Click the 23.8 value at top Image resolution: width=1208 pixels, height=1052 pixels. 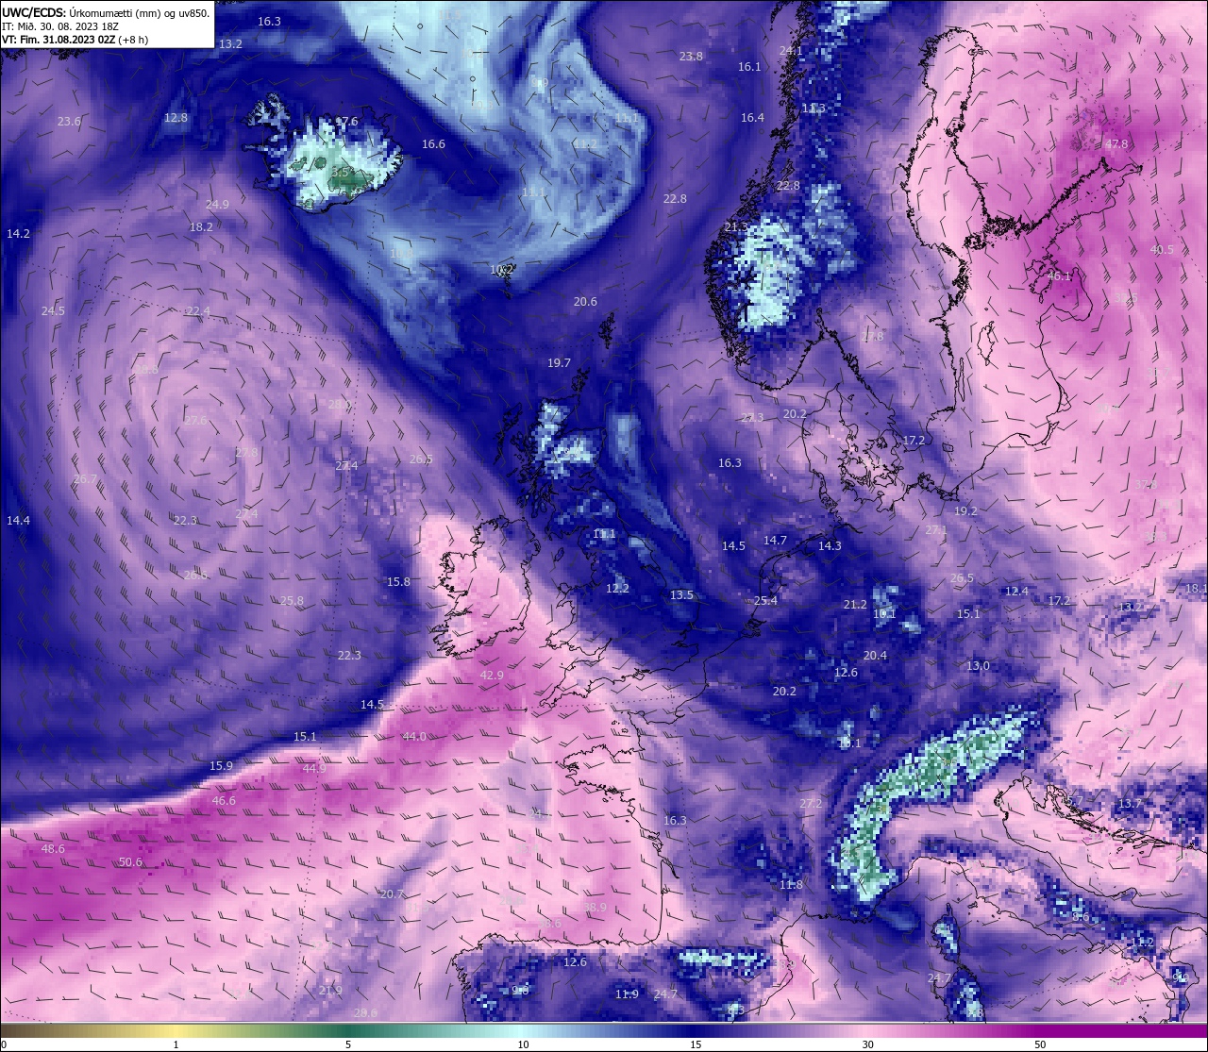coord(691,57)
